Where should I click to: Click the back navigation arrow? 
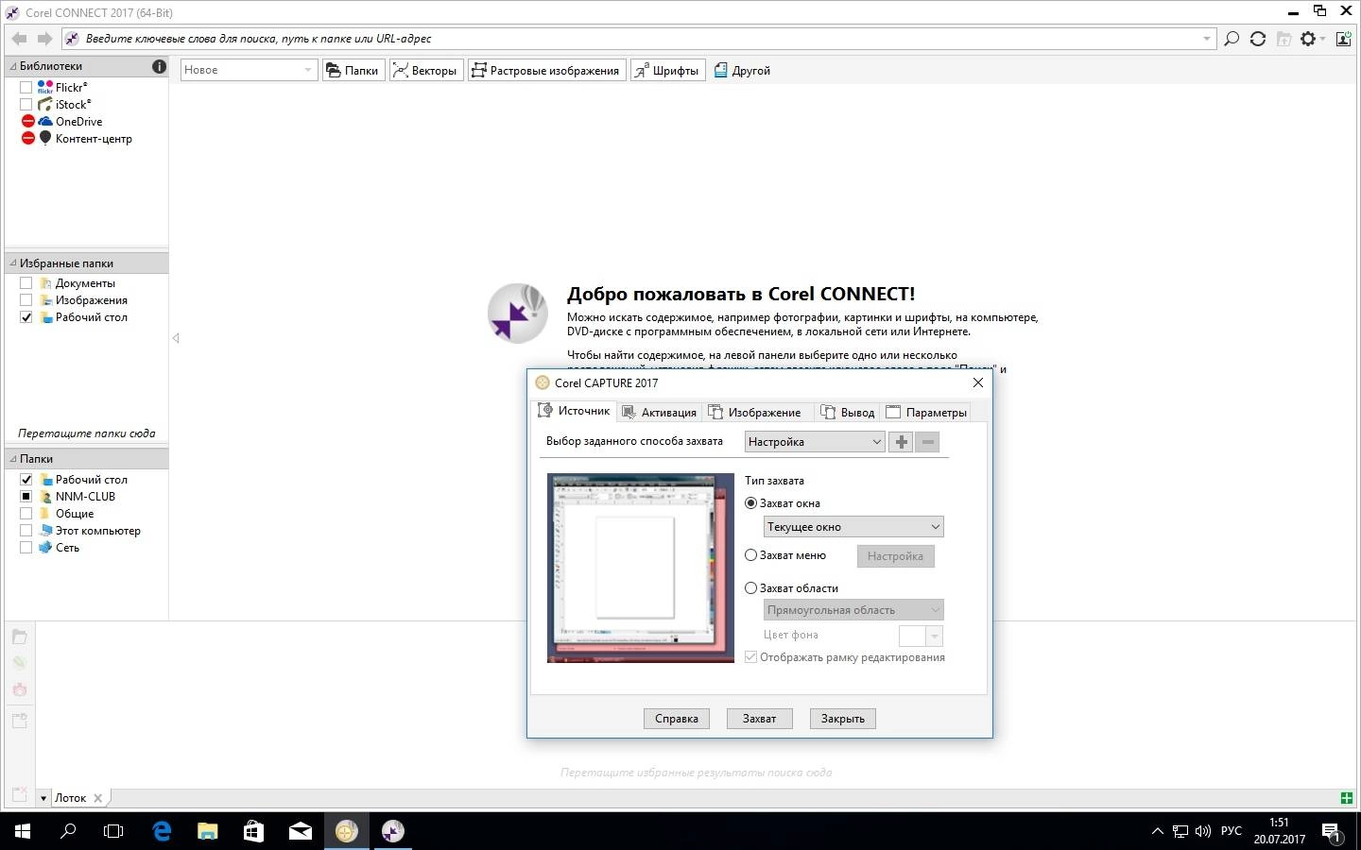coord(20,39)
